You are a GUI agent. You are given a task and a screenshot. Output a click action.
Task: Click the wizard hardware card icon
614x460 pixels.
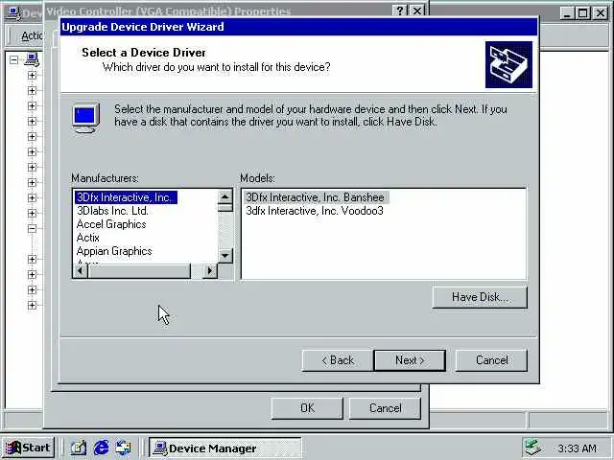pos(508,64)
